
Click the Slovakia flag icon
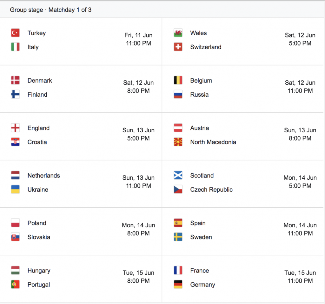(x=15, y=237)
